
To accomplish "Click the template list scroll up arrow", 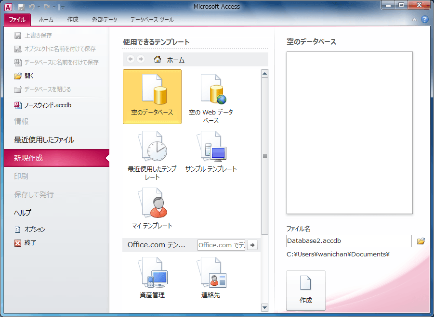I will (264, 74).
